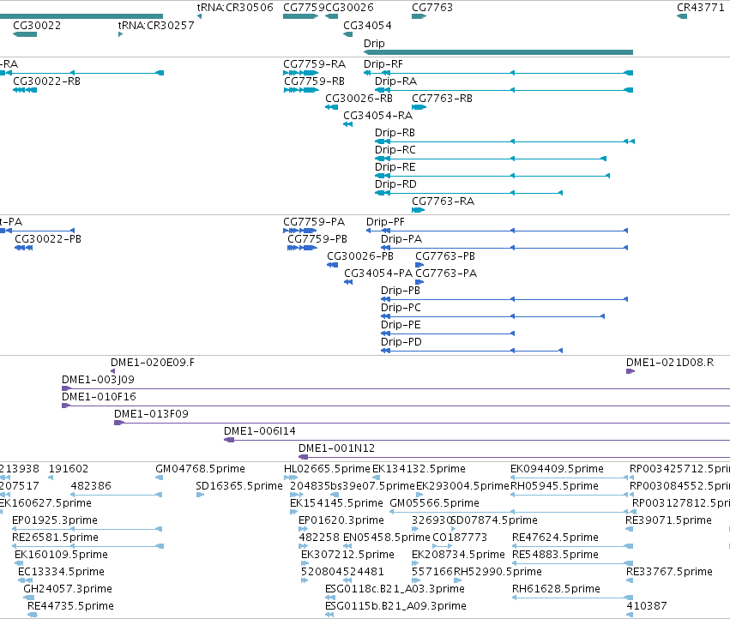This screenshot has width=730, height=619.
Task: Select the CG7759-PA protein label
Action: coord(314,222)
